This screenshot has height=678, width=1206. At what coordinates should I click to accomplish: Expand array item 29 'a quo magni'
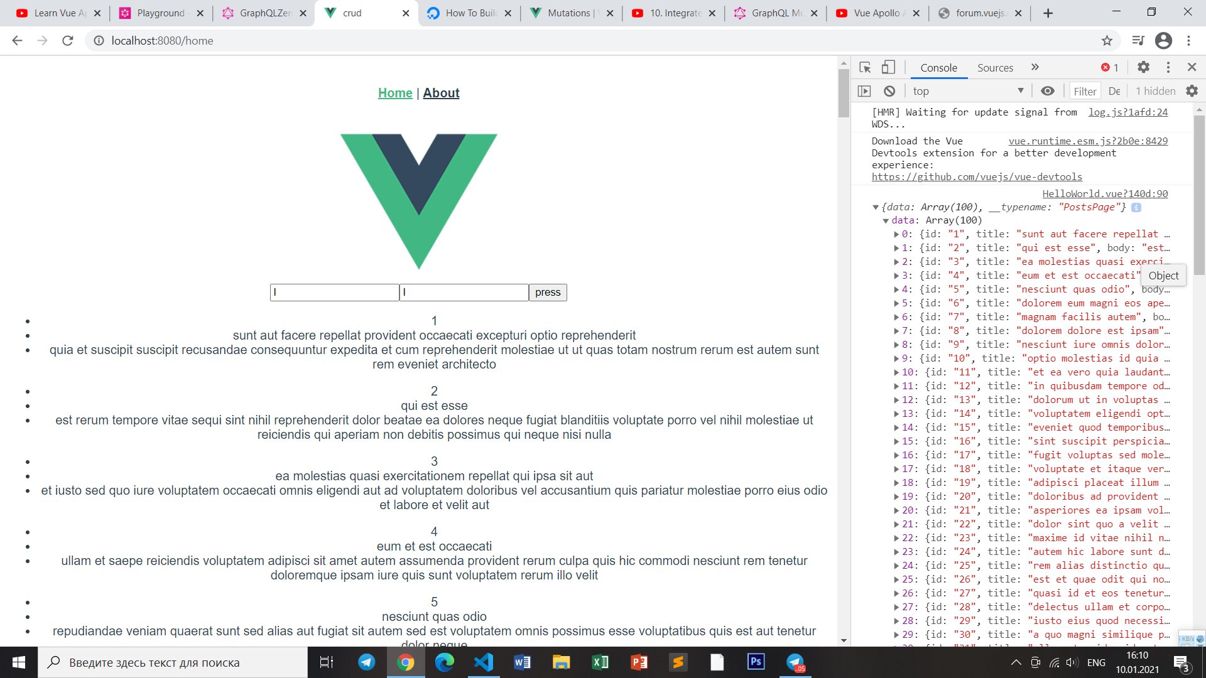pyautogui.click(x=897, y=635)
